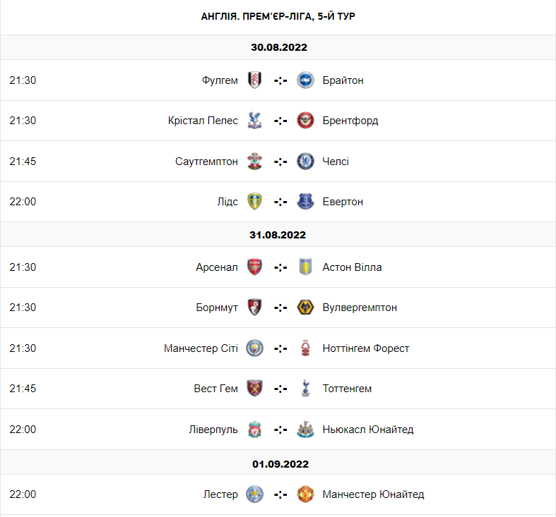The image size is (556, 517).
Task: Click the Manchester United crest
Action: [305, 494]
